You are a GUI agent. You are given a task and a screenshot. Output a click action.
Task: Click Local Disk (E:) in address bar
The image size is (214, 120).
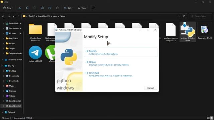tap(44, 16)
